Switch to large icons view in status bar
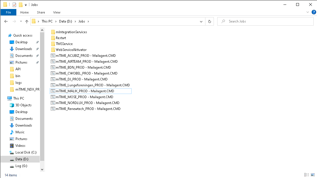 (313, 175)
